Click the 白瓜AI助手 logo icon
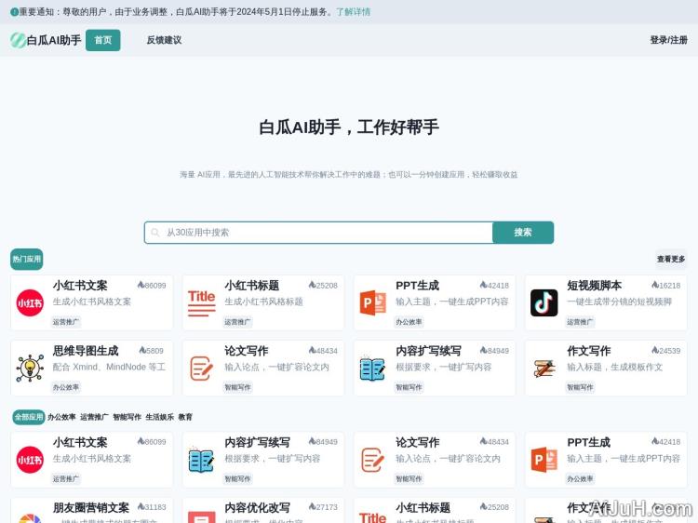698x523 pixels. tap(18, 40)
